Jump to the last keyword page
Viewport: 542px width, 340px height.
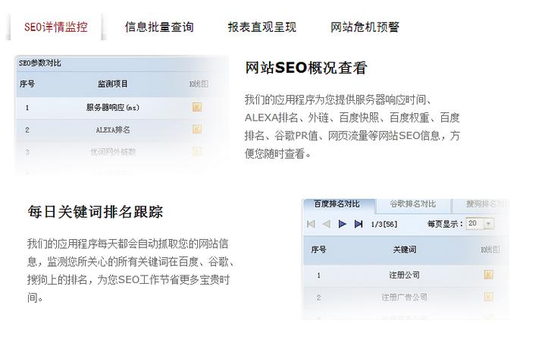click(x=359, y=224)
